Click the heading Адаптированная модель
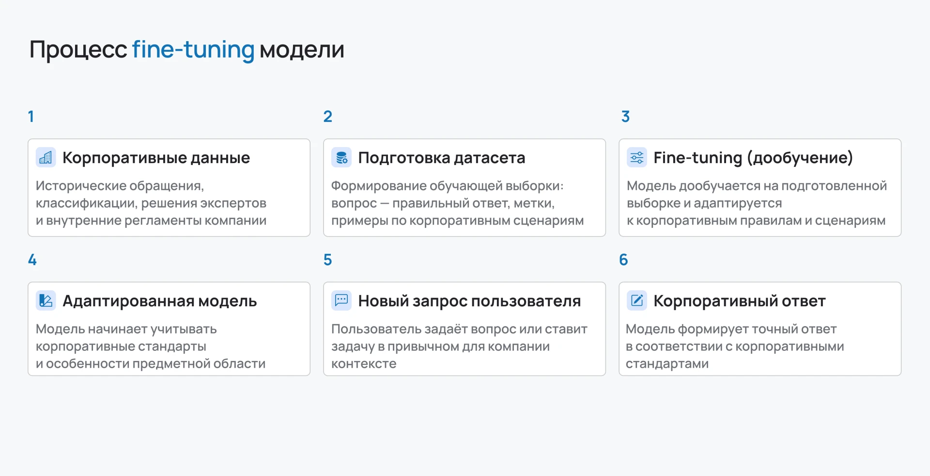The height and width of the screenshot is (476, 930). coord(159,301)
